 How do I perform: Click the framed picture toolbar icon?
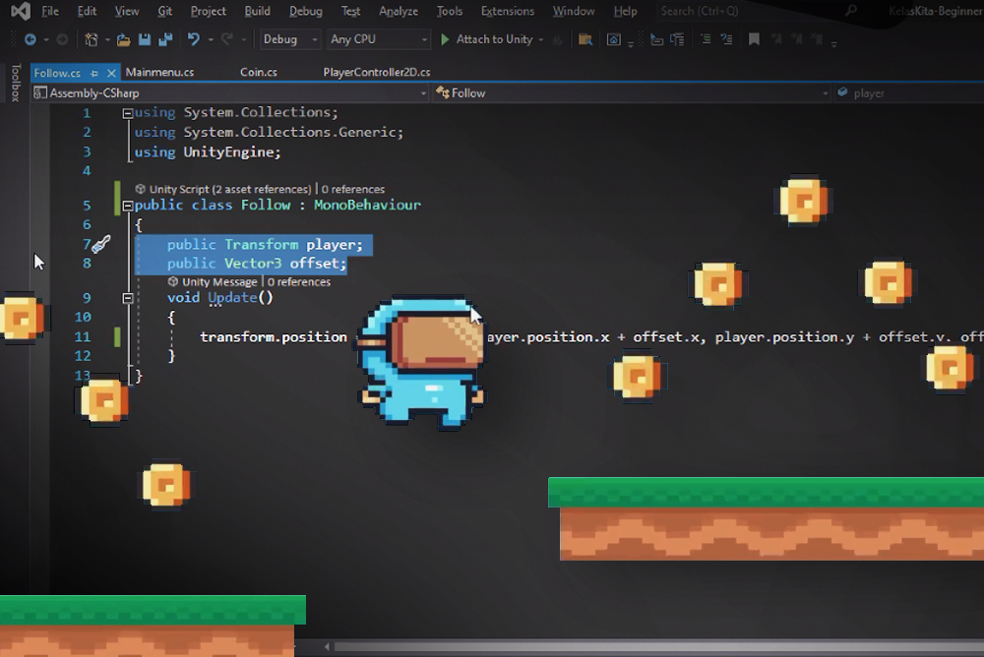pos(614,39)
